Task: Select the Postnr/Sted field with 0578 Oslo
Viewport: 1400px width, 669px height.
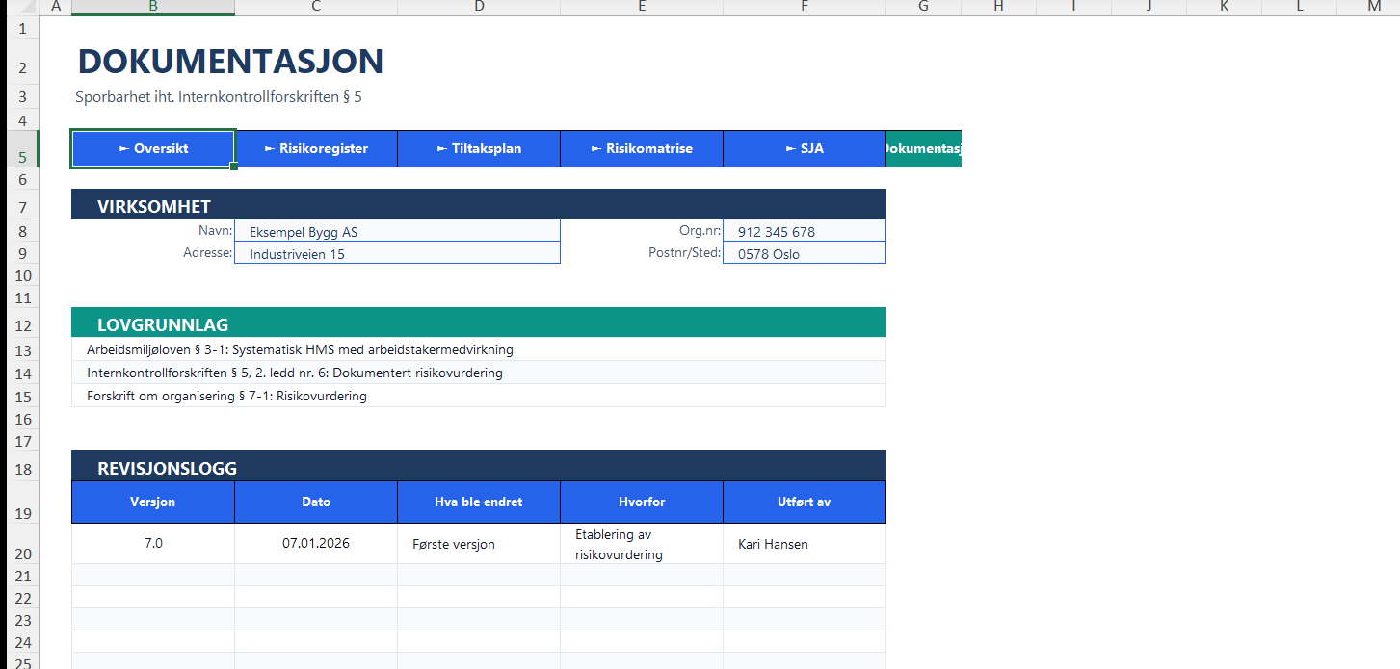Action: click(804, 254)
